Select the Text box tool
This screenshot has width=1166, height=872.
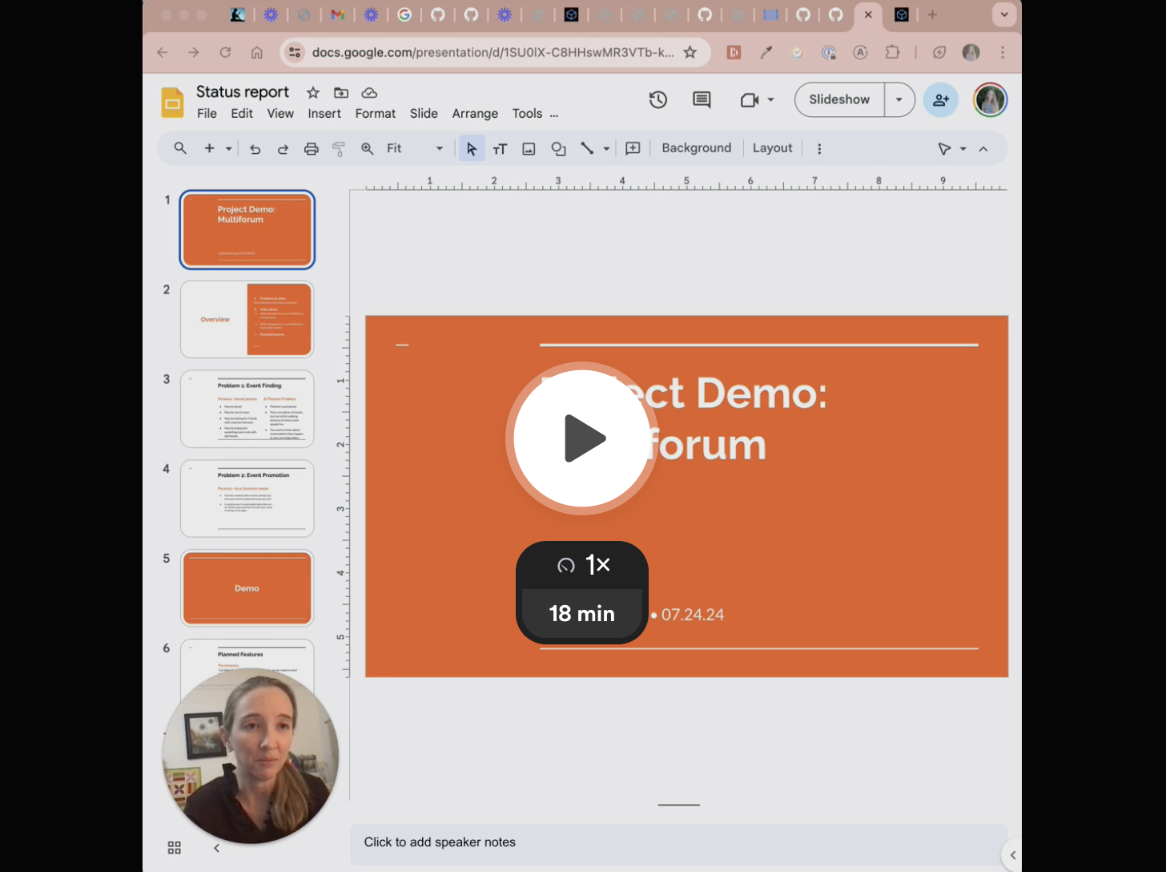click(x=500, y=148)
